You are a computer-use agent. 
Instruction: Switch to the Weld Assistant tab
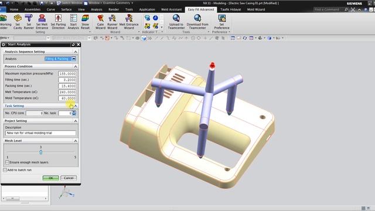171,9
